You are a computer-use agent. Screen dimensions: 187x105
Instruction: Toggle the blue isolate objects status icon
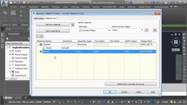pos(153,102)
